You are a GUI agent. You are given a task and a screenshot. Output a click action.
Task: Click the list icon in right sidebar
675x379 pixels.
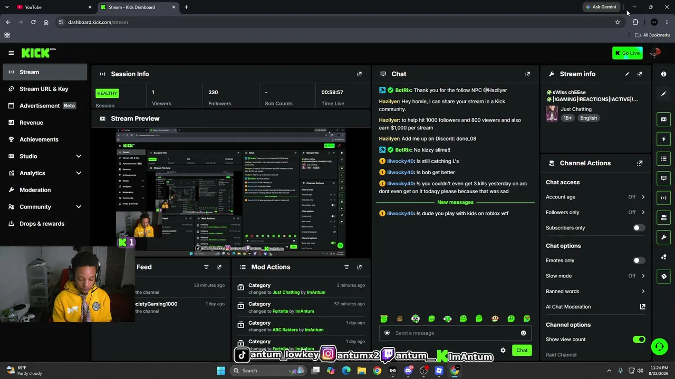(x=663, y=158)
